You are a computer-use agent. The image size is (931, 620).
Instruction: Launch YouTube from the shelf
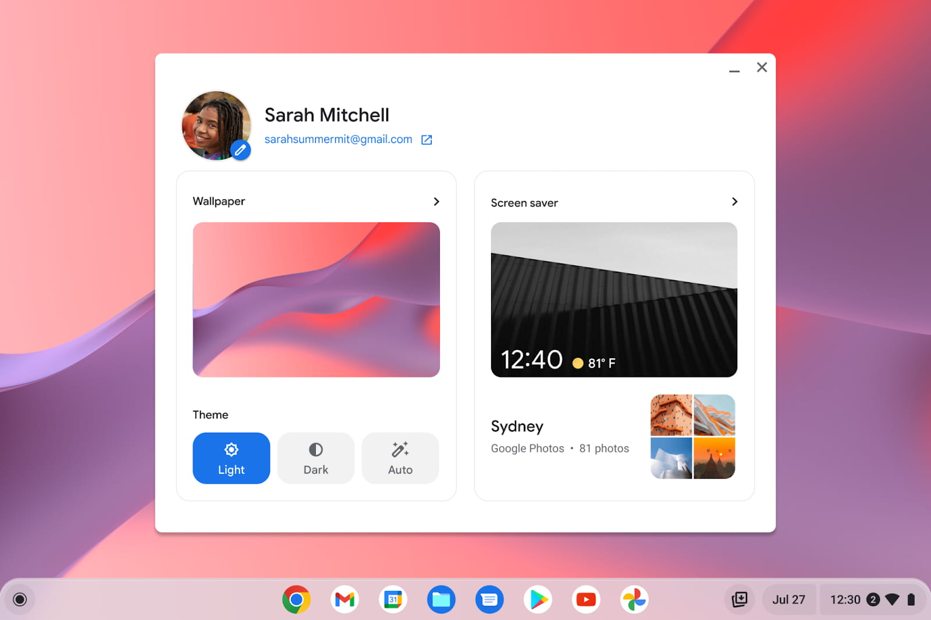pyautogui.click(x=586, y=599)
